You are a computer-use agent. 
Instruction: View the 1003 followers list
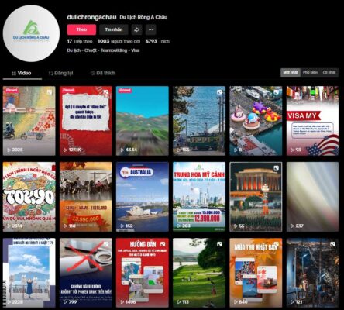pos(119,41)
